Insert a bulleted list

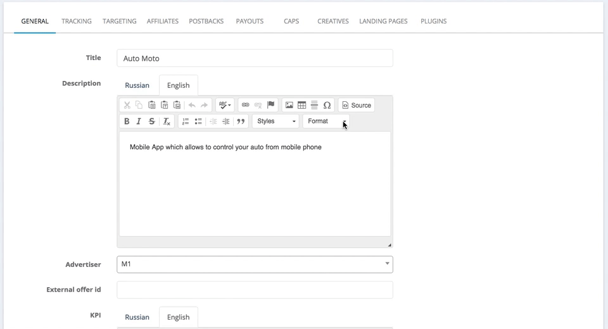pos(198,121)
